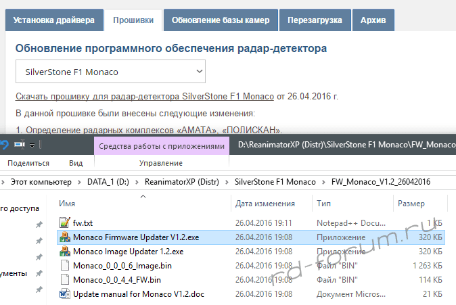
Task: Click the 1 263 КБ size cell
Action: pyautogui.click(x=428, y=266)
